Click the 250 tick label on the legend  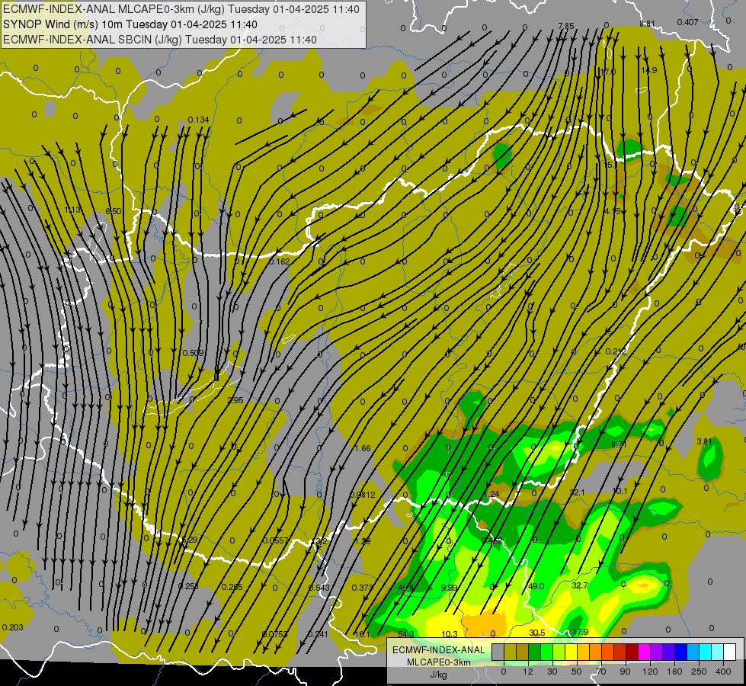pos(699,672)
